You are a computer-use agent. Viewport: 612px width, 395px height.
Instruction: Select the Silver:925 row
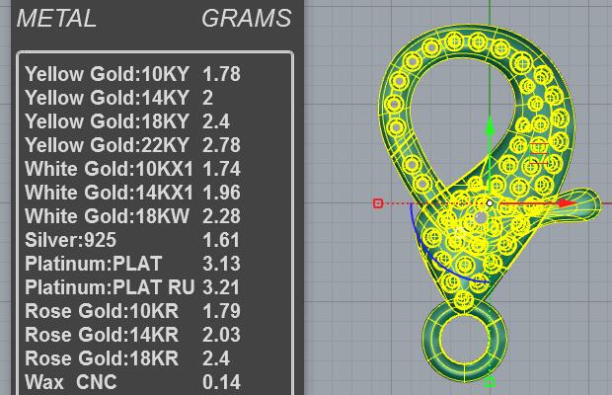pyautogui.click(x=132, y=240)
